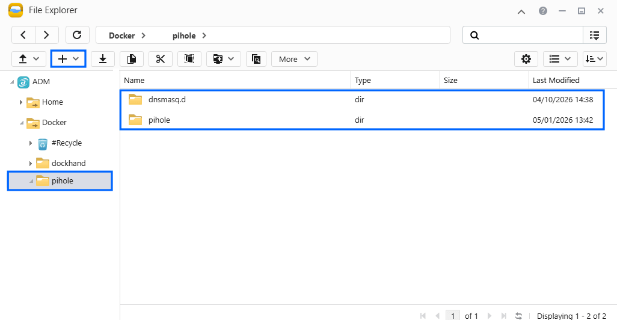Click the select all icon
This screenshot has height=320, width=617.
coord(189,59)
